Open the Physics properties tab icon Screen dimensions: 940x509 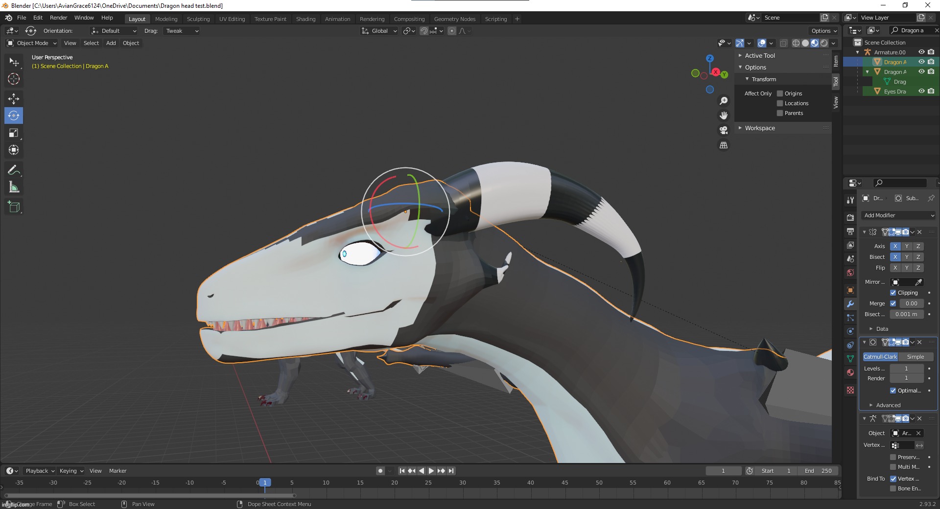tap(850, 331)
